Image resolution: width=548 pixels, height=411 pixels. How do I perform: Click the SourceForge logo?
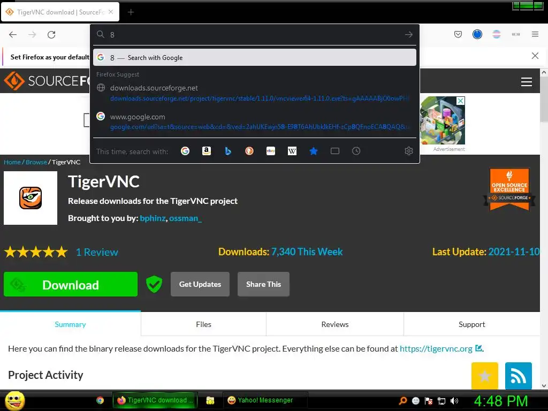tap(47, 81)
